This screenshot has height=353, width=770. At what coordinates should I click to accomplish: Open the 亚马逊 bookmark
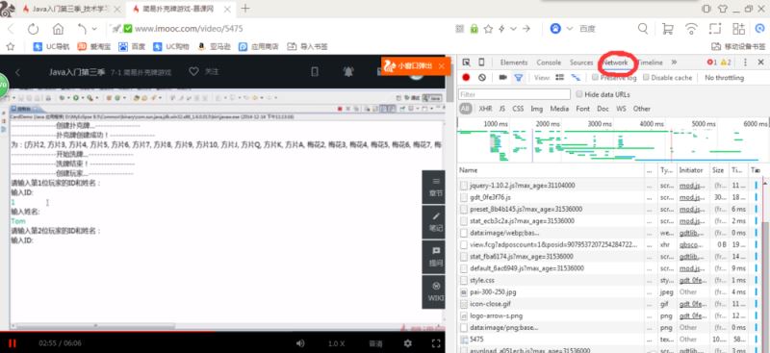point(214,46)
